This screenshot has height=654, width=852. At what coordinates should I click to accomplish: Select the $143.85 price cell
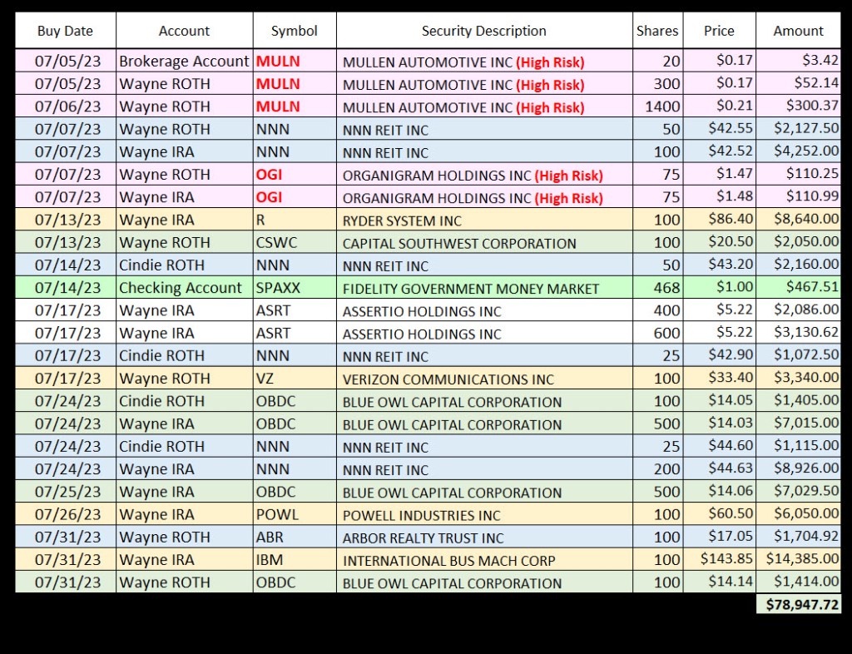coord(719,560)
